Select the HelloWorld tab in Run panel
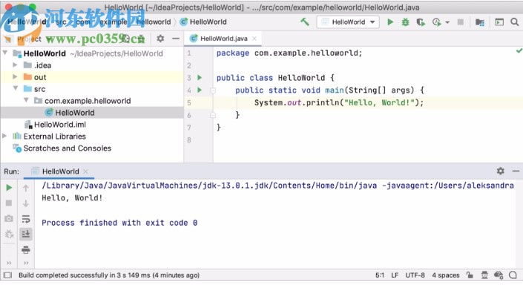This screenshot has width=523, height=285. (x=60, y=171)
